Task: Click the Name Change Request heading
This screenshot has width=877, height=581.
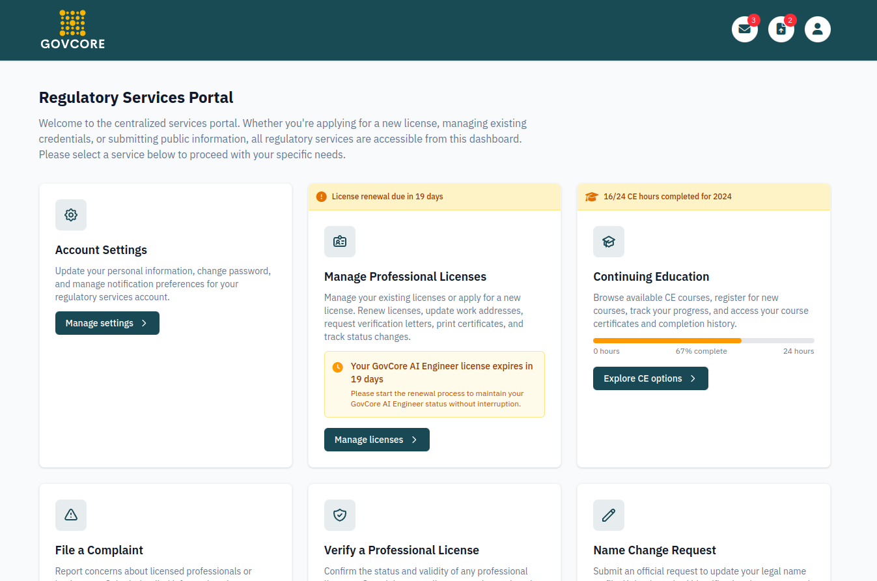Action: click(x=654, y=550)
